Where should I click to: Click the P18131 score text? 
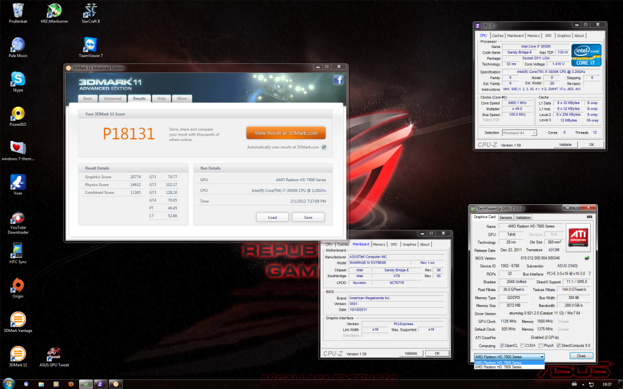(128, 134)
